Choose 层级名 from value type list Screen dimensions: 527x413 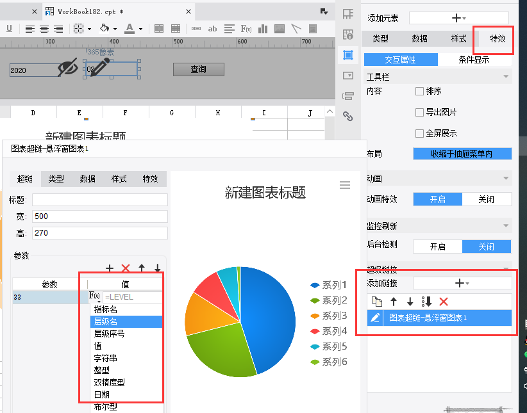126,321
